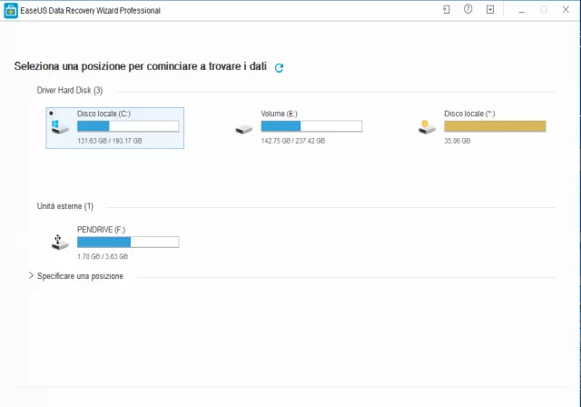
Task: Open the import scan status icon
Action: click(447, 10)
